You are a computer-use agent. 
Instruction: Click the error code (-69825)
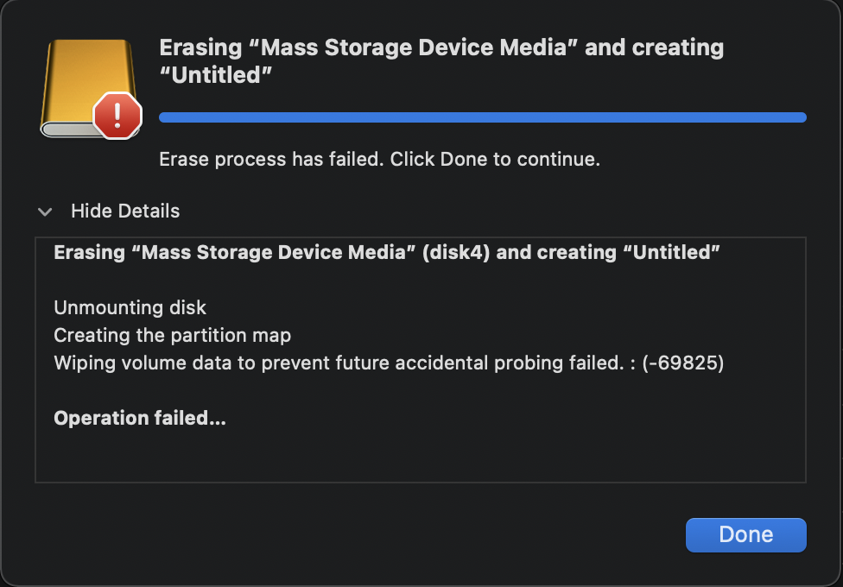[x=682, y=363]
